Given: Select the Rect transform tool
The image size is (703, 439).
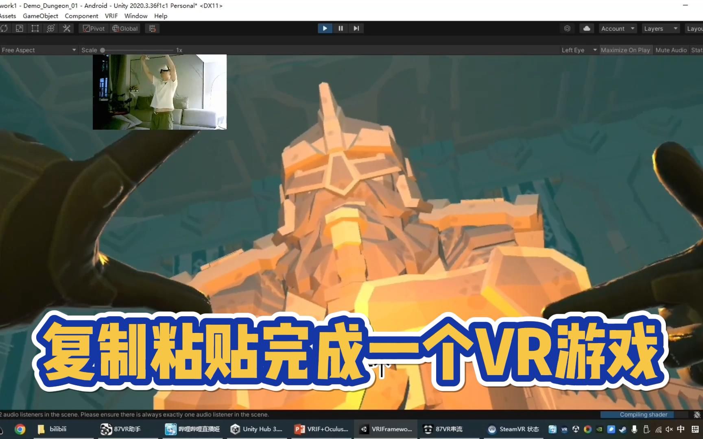Looking at the screenshot, I should 35,28.
